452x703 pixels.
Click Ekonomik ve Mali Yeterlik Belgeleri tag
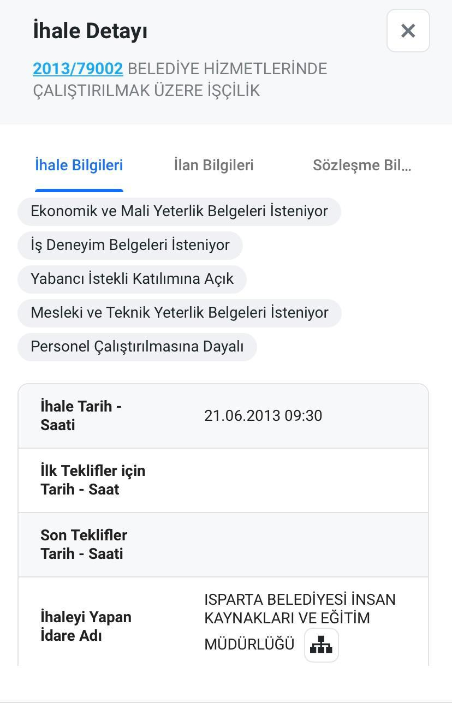179,211
